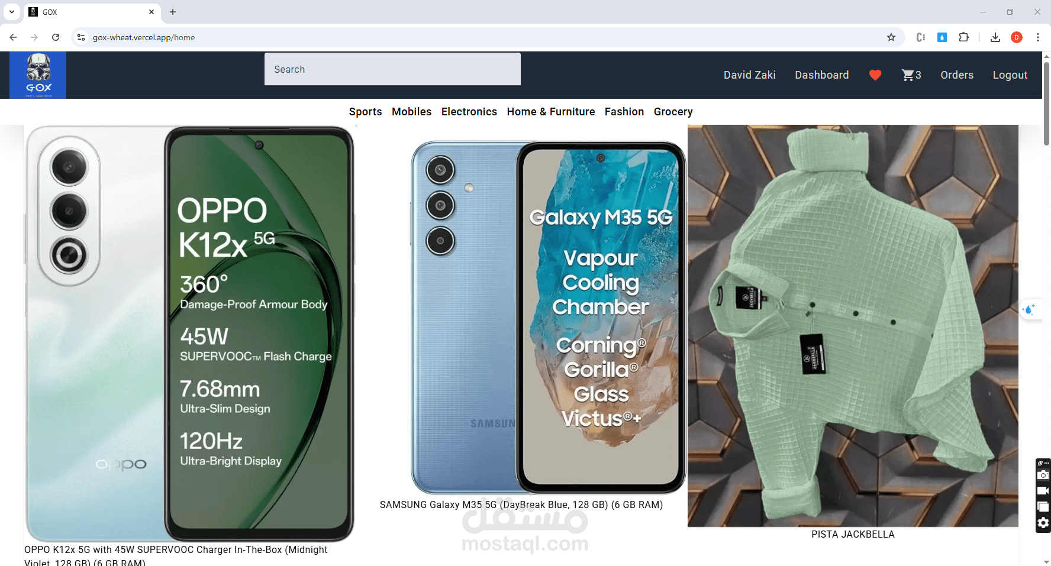Open the PISTA JACKBELLA shirt image
The width and height of the screenshot is (1051, 566).
coord(853,326)
